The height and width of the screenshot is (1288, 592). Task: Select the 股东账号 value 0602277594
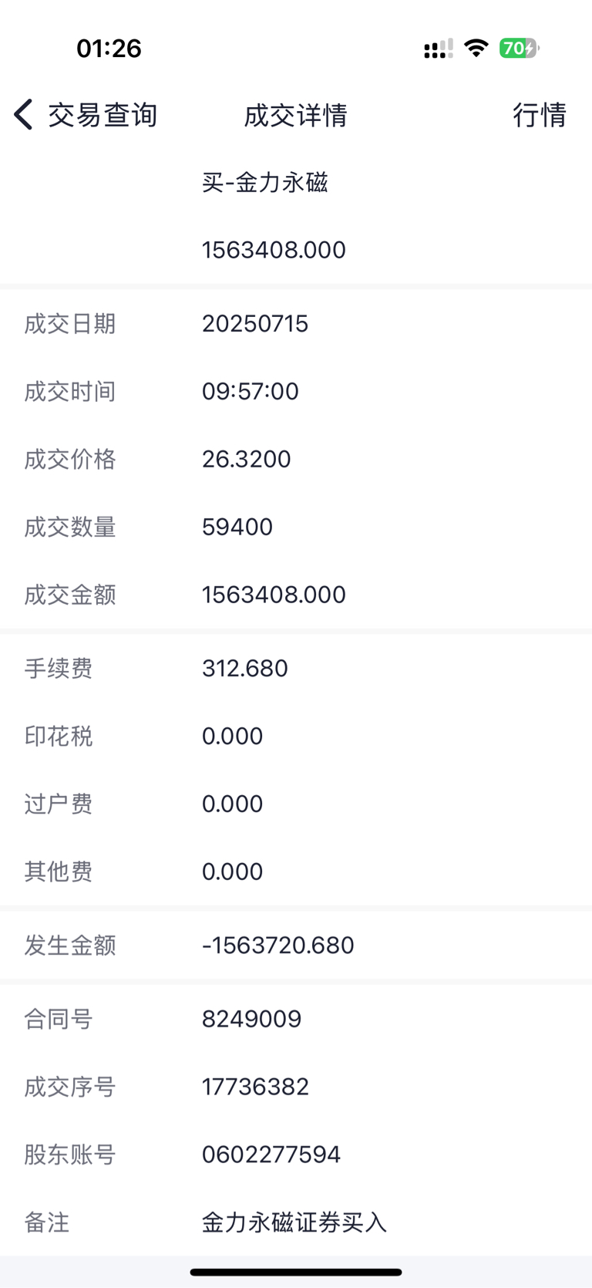pyautogui.click(x=271, y=1155)
